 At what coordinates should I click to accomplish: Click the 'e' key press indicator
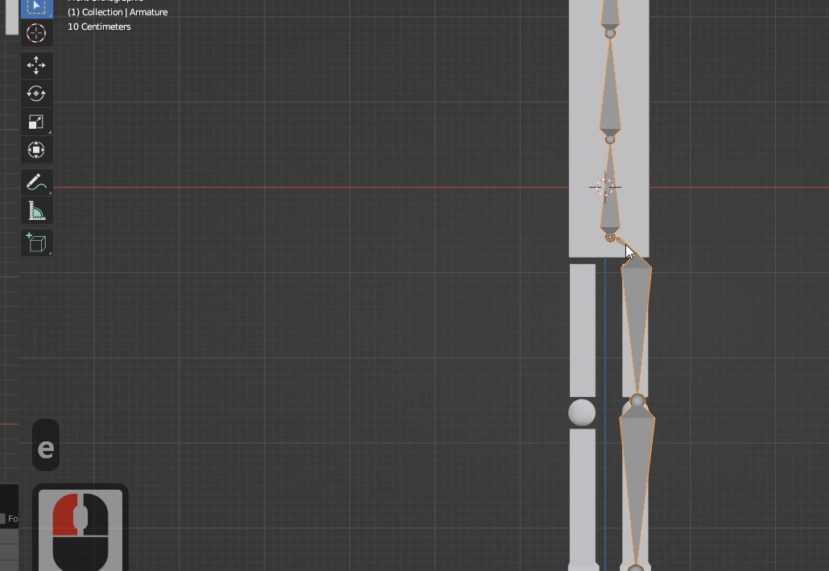[x=46, y=445]
